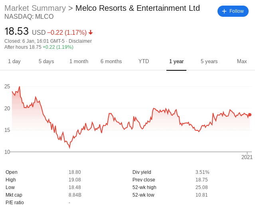Click the 18.53 current price
Image resolution: width=255 pixels, height=209 pixels.
coord(17,31)
